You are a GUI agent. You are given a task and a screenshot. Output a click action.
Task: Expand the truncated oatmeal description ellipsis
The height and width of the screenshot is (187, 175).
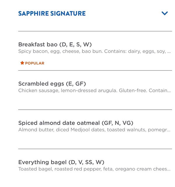pos(169,130)
